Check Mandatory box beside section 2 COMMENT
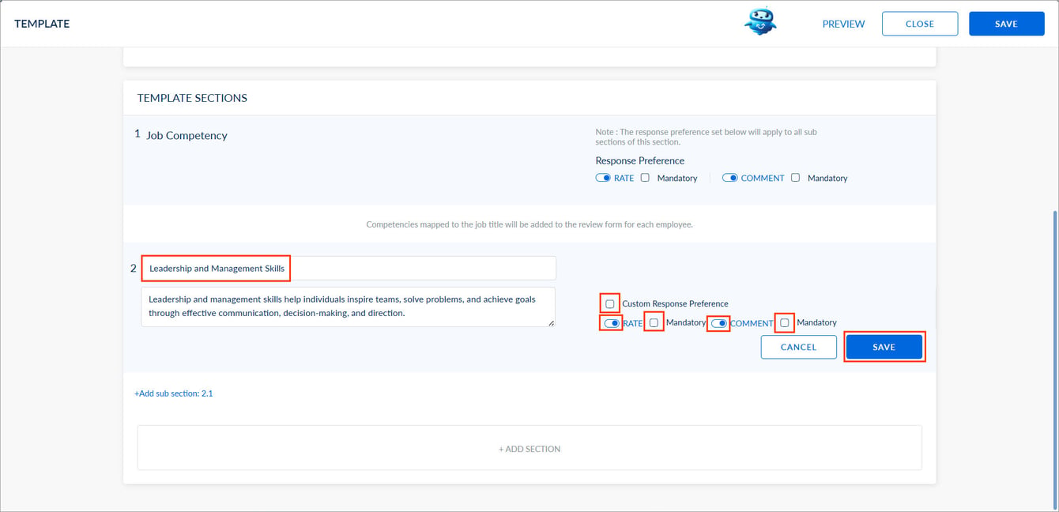The image size is (1059, 512). coord(784,322)
